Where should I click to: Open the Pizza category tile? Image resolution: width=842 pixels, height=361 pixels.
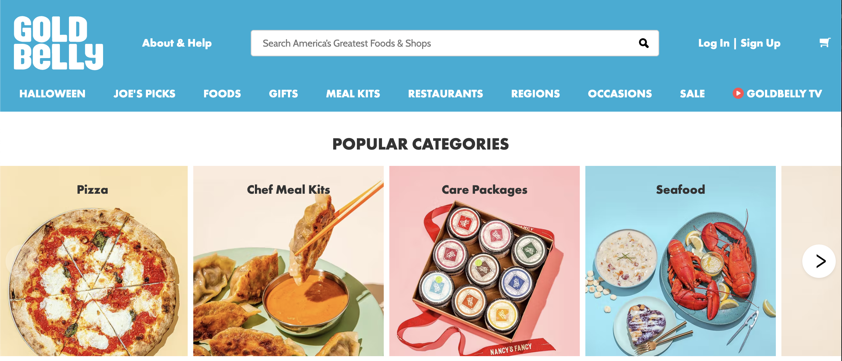94,261
